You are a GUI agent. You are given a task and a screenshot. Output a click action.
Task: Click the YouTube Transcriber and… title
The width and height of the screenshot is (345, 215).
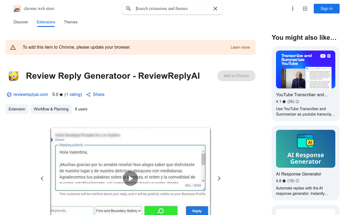(302, 95)
